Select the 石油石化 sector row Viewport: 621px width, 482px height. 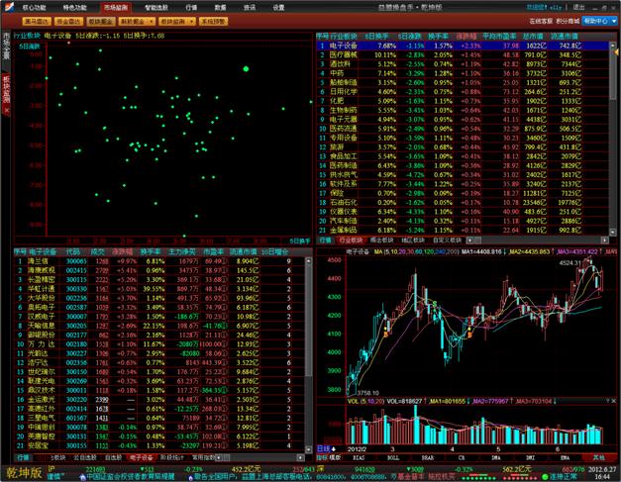pyautogui.click(x=463, y=202)
